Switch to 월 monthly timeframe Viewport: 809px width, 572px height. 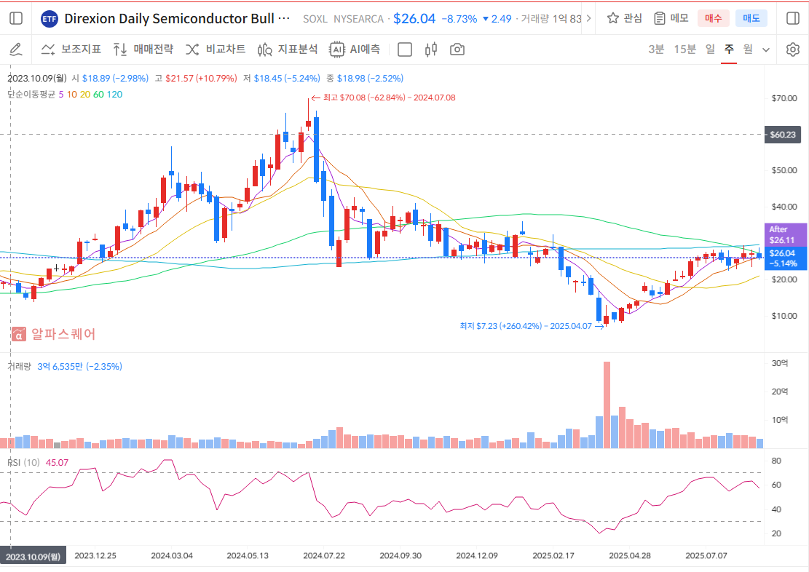[748, 49]
